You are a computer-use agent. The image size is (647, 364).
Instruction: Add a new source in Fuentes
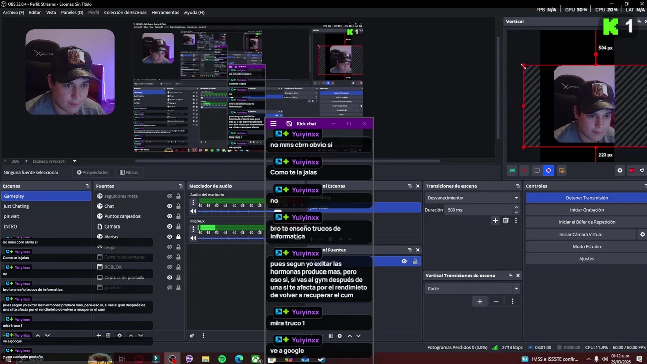(99, 336)
